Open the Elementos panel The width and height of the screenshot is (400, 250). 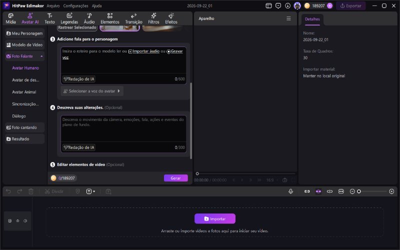109,18
